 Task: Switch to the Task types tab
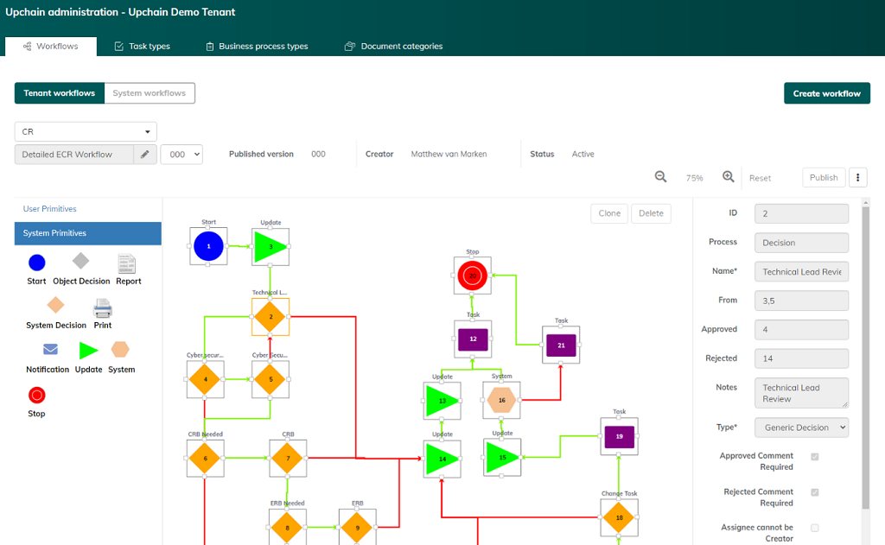point(142,46)
